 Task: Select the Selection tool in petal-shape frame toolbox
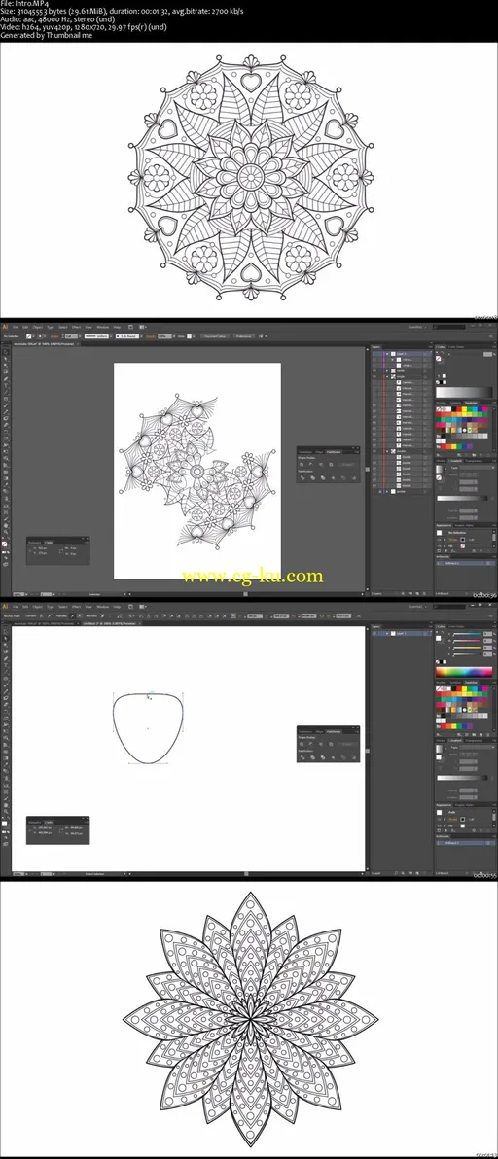tap(5, 632)
